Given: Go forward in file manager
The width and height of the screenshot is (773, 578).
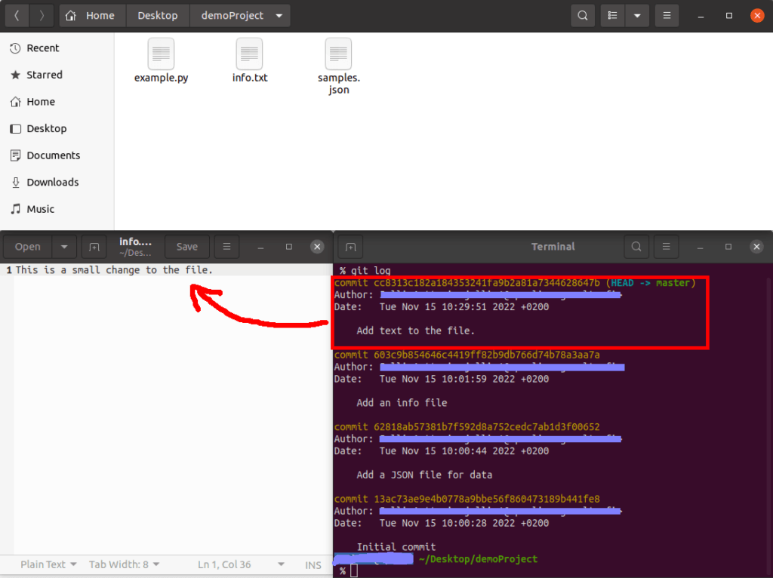Looking at the screenshot, I should coord(42,16).
